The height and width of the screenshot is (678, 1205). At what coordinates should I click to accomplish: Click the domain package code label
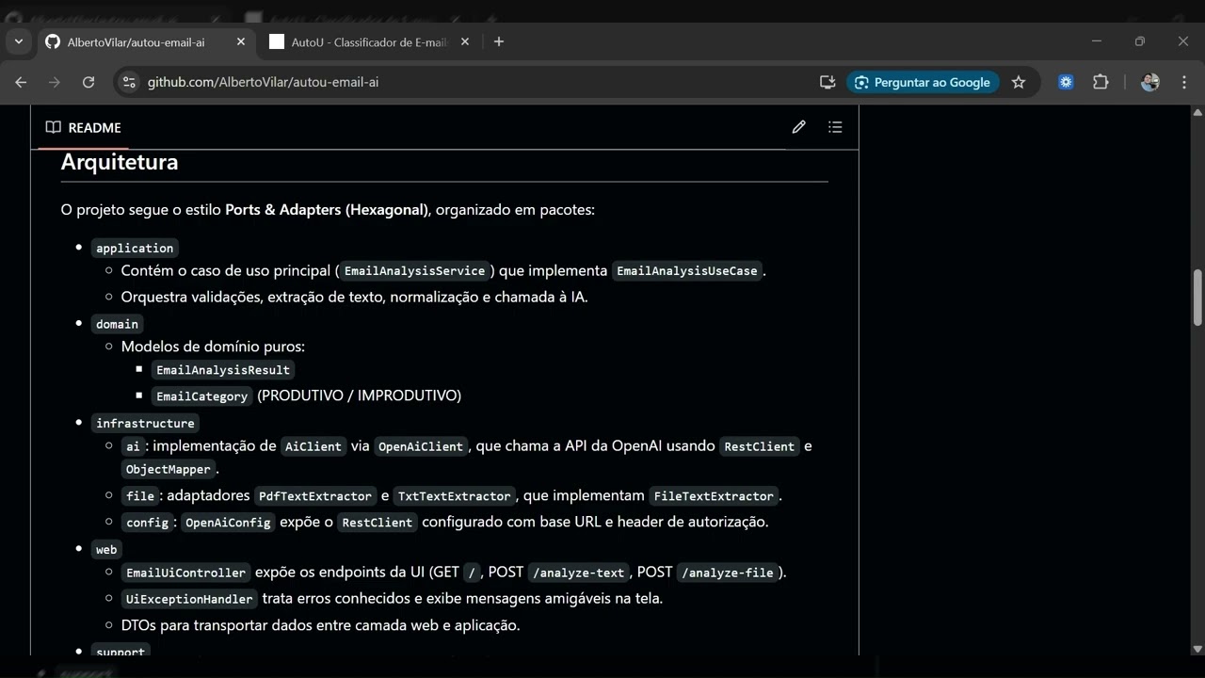point(117,324)
